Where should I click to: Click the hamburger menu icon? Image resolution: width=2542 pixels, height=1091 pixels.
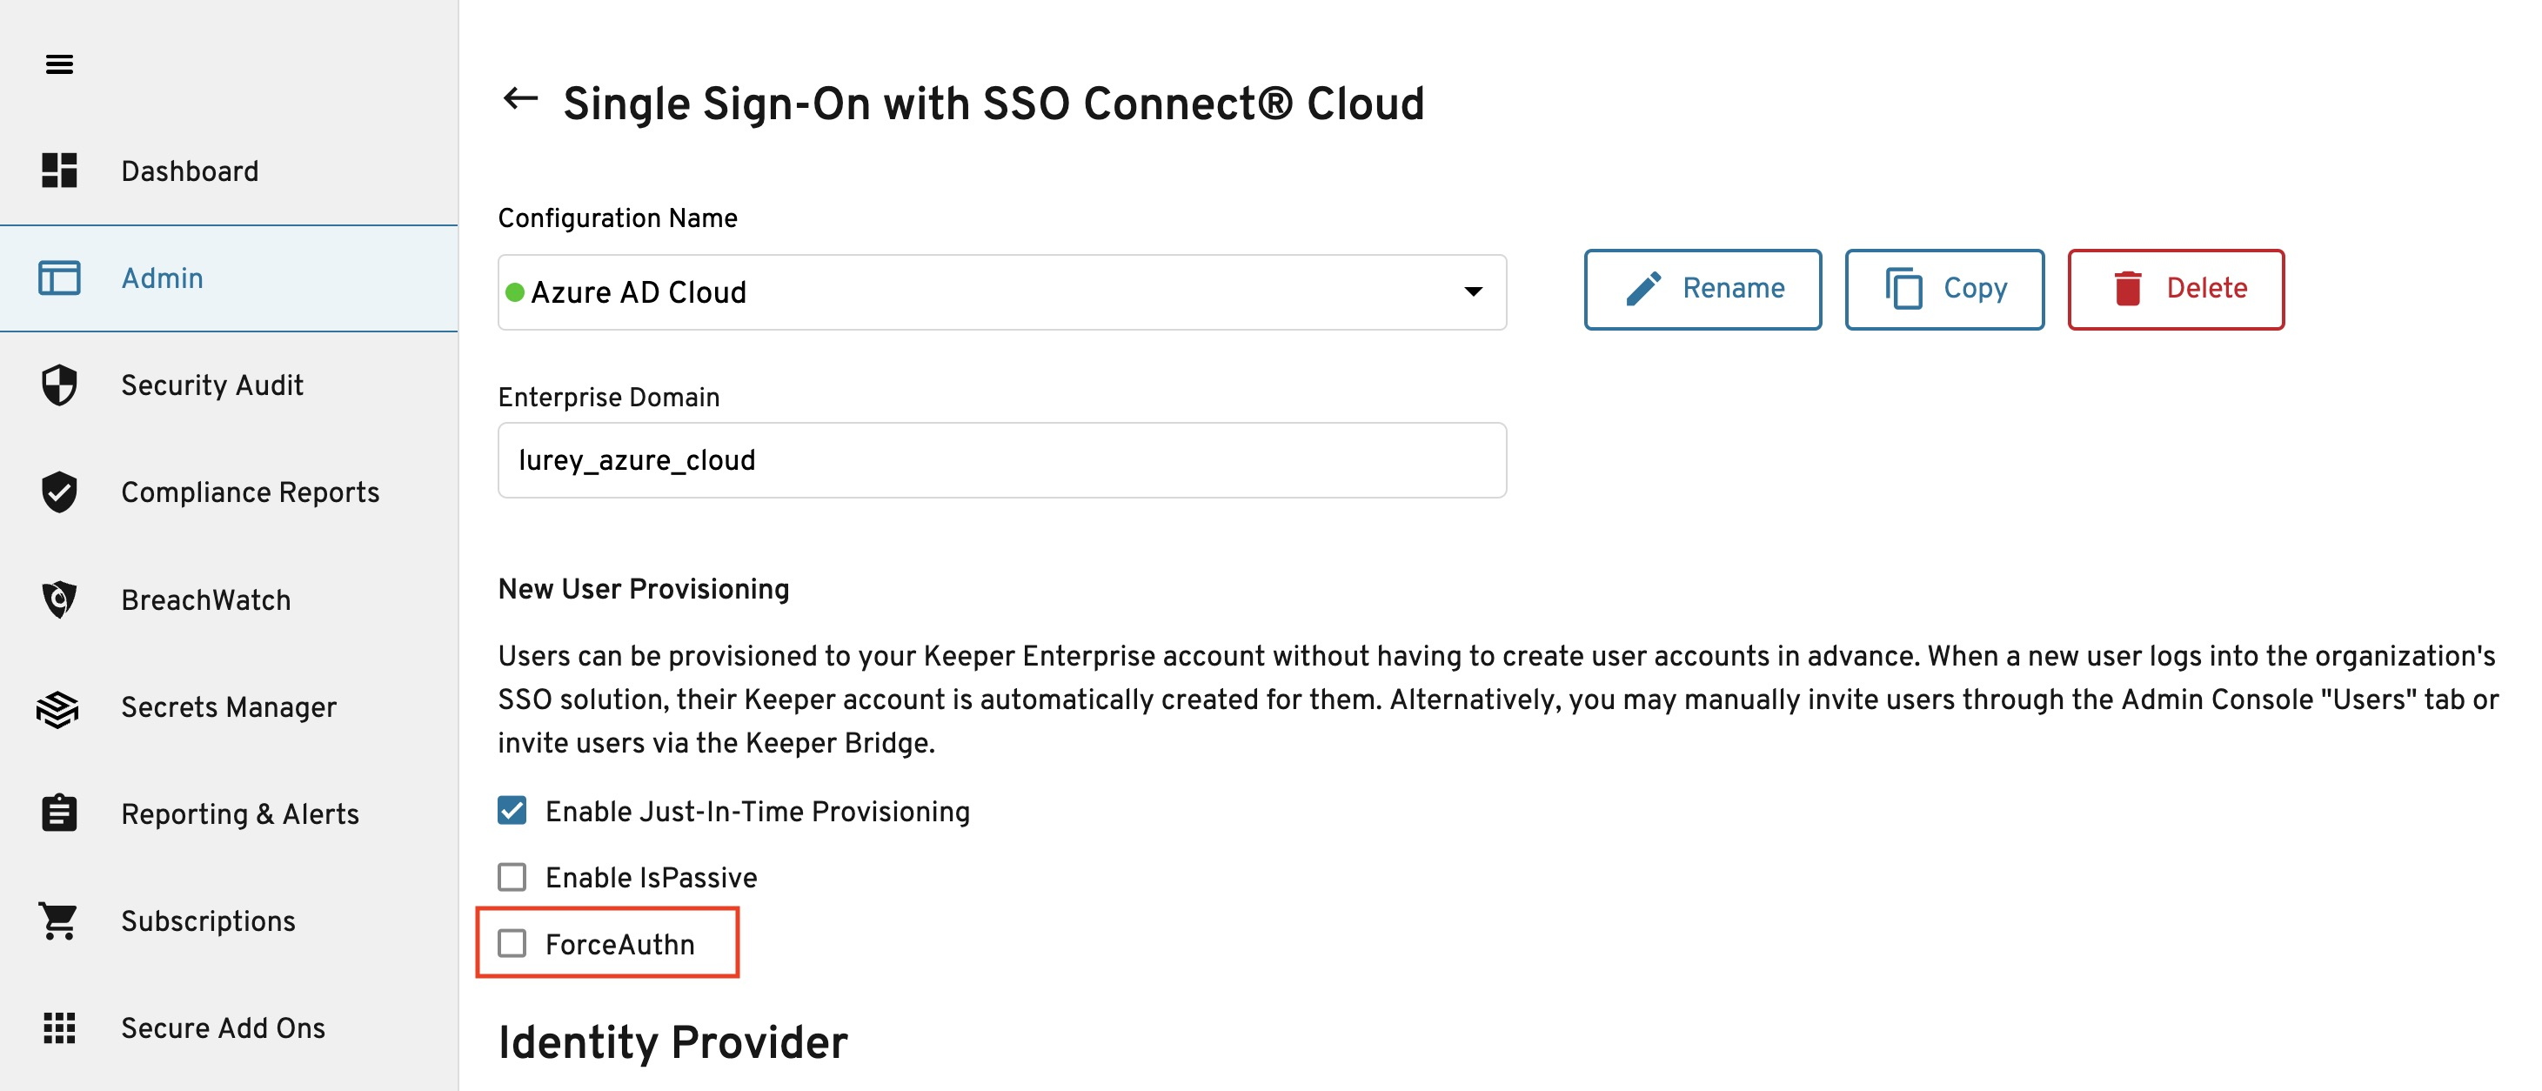click(x=59, y=65)
